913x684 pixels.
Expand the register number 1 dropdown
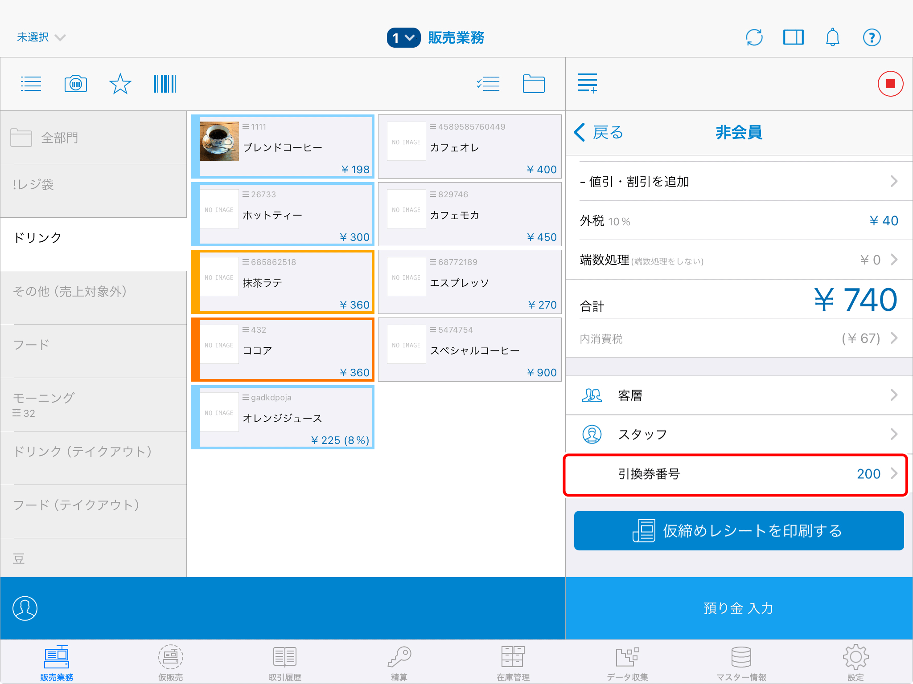point(403,38)
